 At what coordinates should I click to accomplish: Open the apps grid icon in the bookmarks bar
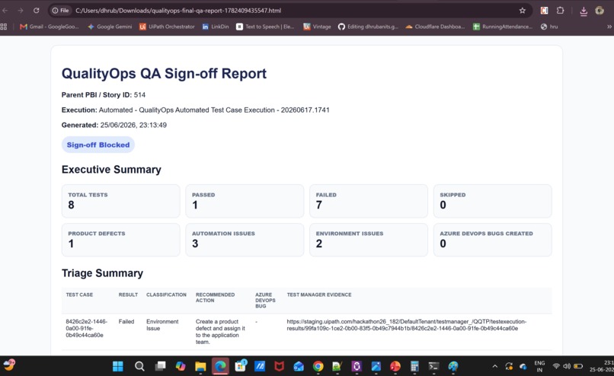pos(4,27)
